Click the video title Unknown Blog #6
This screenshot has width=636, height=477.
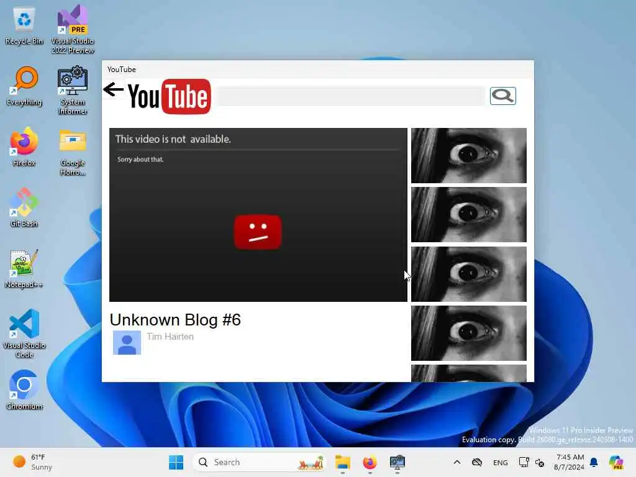coord(175,320)
